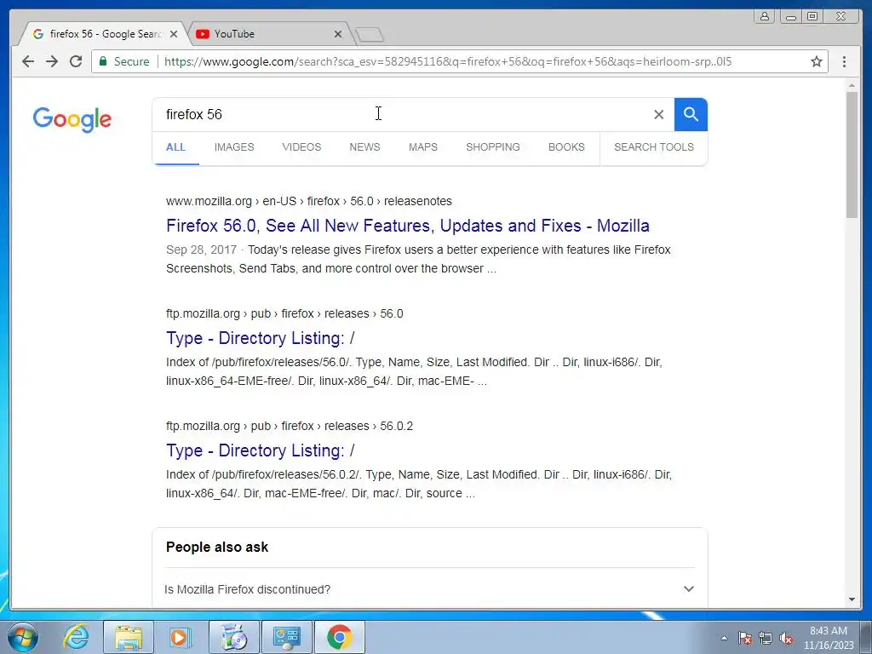
Task: Open the Directory Listing link for releases 56.0.2
Action: [x=261, y=450]
